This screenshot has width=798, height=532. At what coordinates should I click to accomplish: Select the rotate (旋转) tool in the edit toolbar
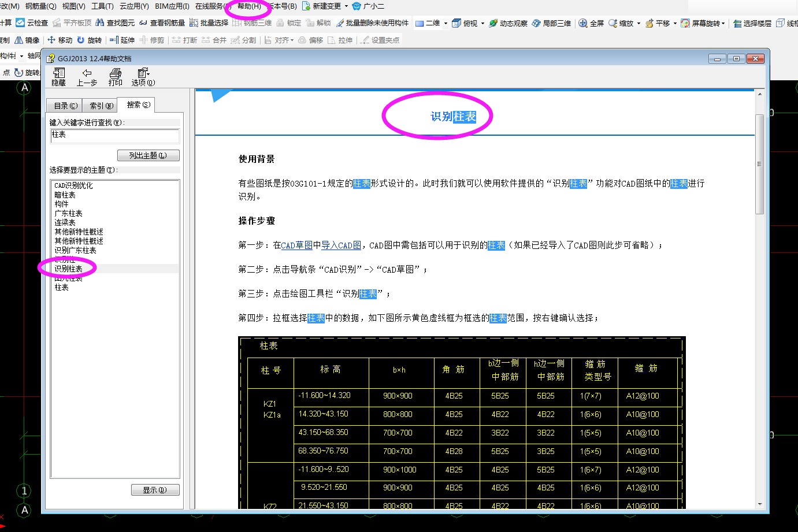[89, 40]
